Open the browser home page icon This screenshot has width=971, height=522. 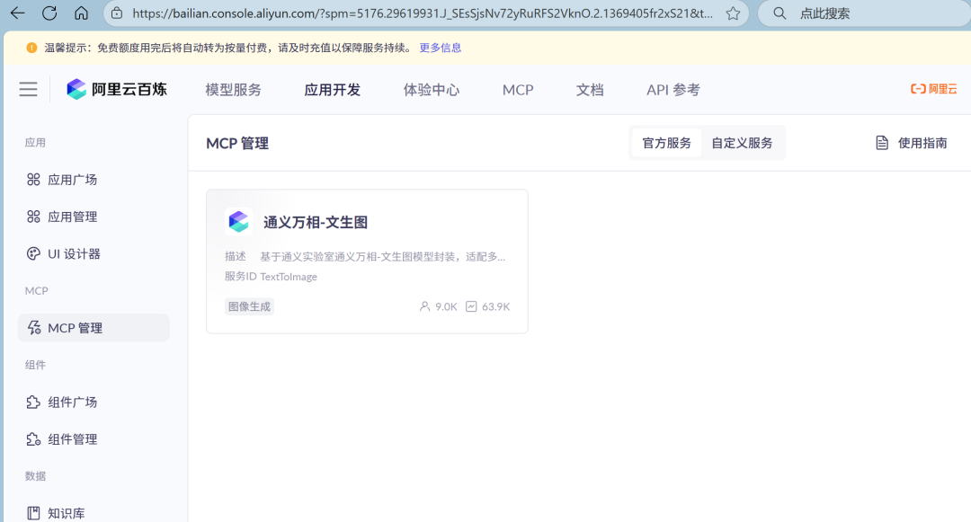[81, 13]
